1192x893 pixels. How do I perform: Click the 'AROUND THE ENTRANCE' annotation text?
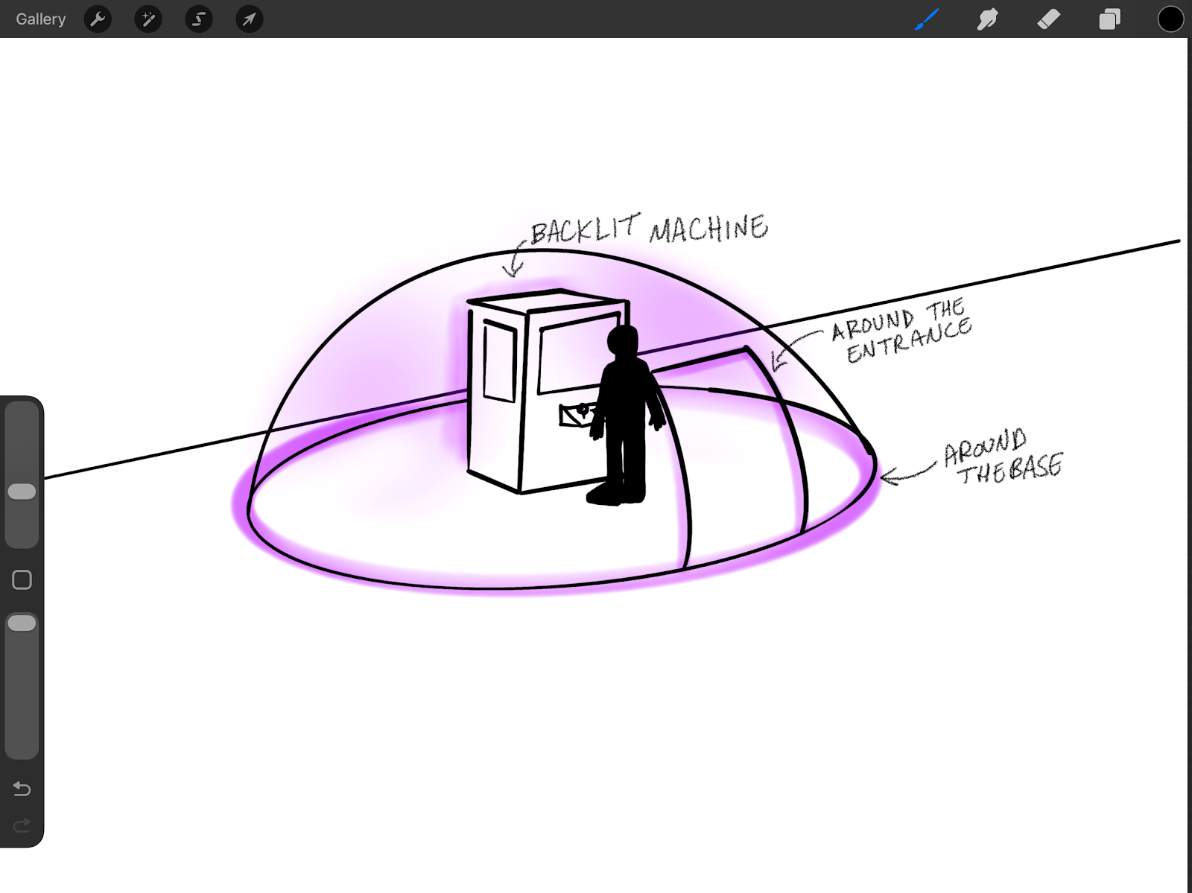tap(901, 331)
